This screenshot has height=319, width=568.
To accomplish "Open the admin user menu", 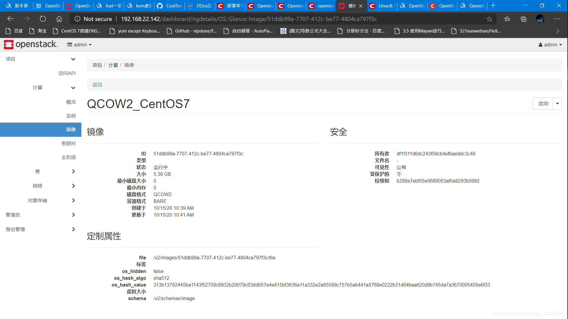I will pos(550,45).
